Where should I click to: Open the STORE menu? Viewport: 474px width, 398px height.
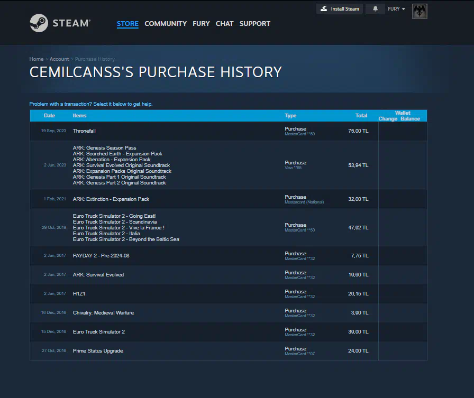point(127,24)
